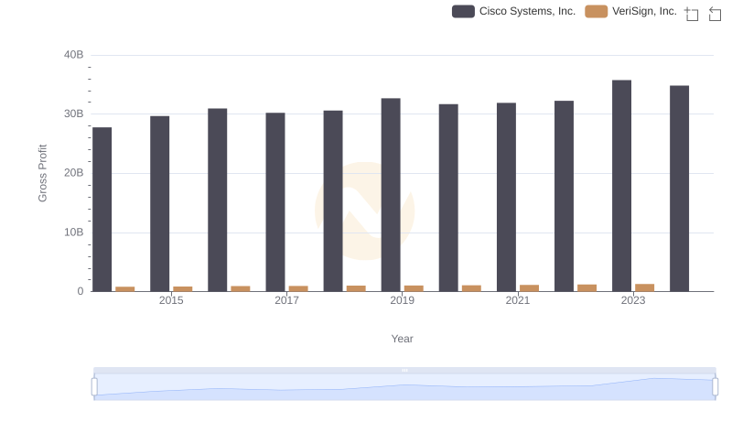This screenshot has height=422, width=732.
Task: Click the 2021 x-axis label
Action: coord(518,300)
